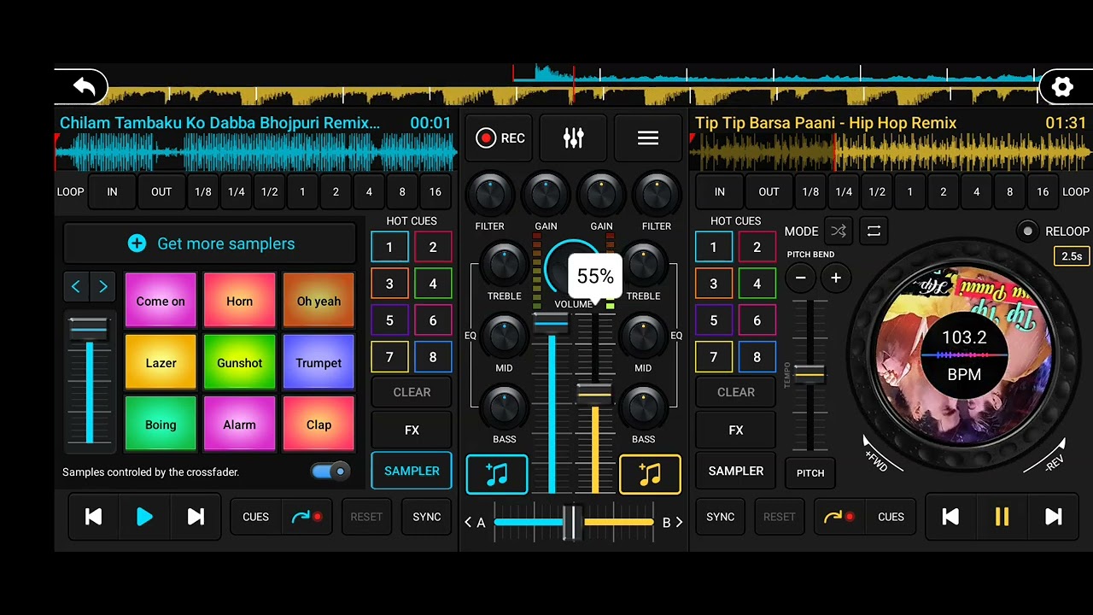
Task: Adjust sampler volume slider
Action: click(x=89, y=328)
